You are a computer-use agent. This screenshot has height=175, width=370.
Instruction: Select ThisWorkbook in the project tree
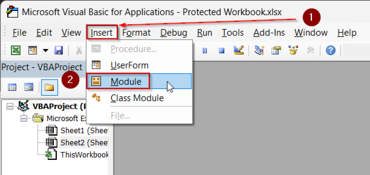tap(84, 154)
